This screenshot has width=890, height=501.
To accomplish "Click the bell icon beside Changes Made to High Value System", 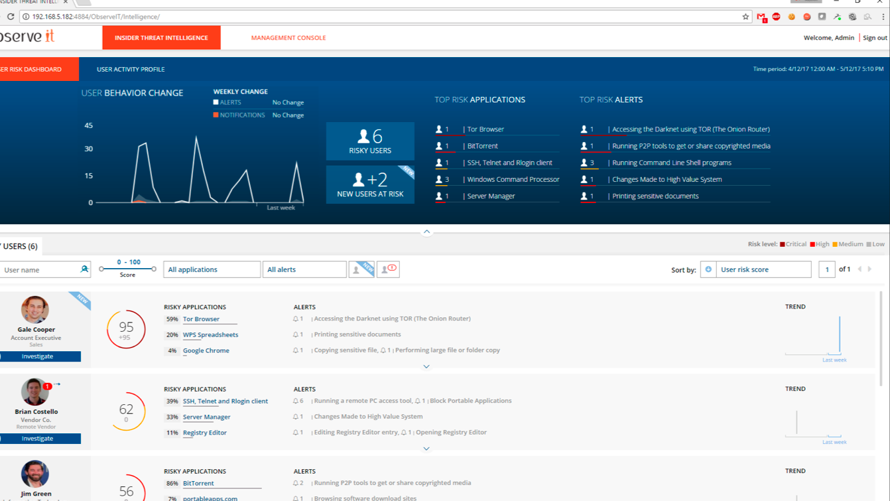I will pyautogui.click(x=296, y=417).
